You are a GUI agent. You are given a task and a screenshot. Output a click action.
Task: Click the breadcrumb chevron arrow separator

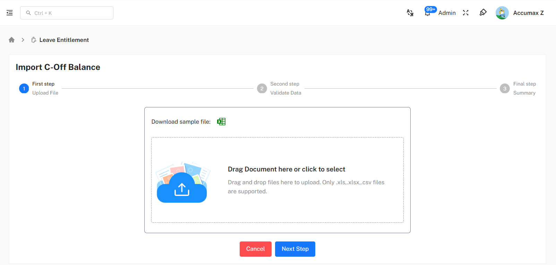click(x=23, y=40)
